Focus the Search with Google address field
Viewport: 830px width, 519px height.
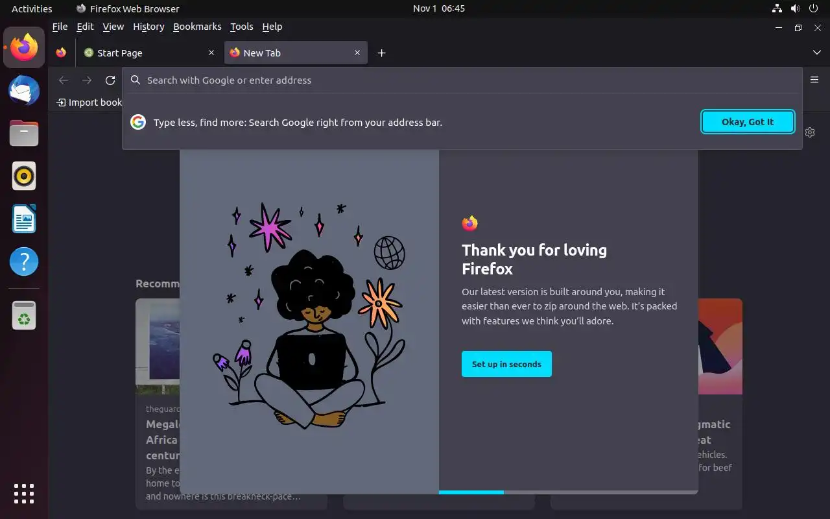(x=462, y=80)
